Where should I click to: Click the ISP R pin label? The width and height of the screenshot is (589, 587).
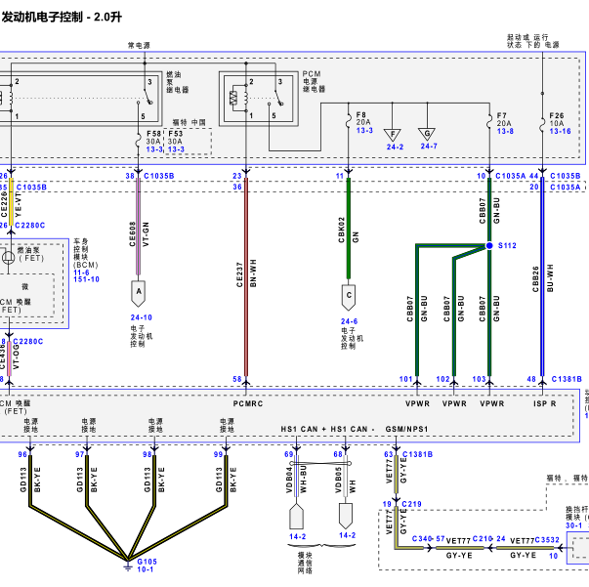coord(545,403)
